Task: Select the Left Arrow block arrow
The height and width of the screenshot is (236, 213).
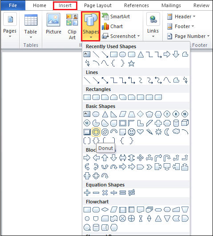Action: (96, 158)
